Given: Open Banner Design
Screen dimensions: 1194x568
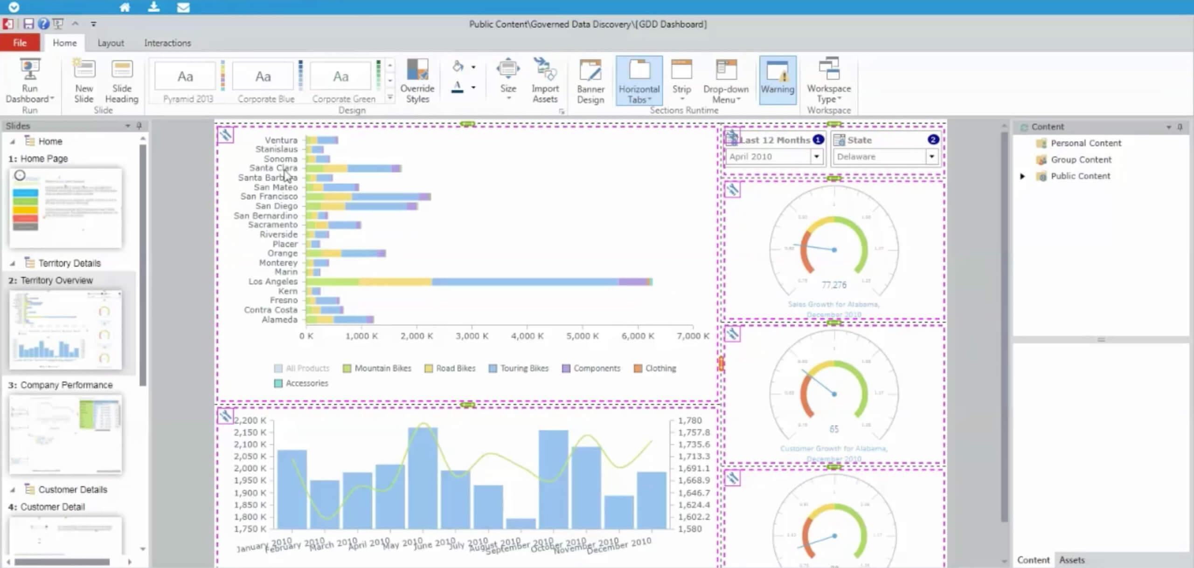Looking at the screenshot, I should click(590, 81).
